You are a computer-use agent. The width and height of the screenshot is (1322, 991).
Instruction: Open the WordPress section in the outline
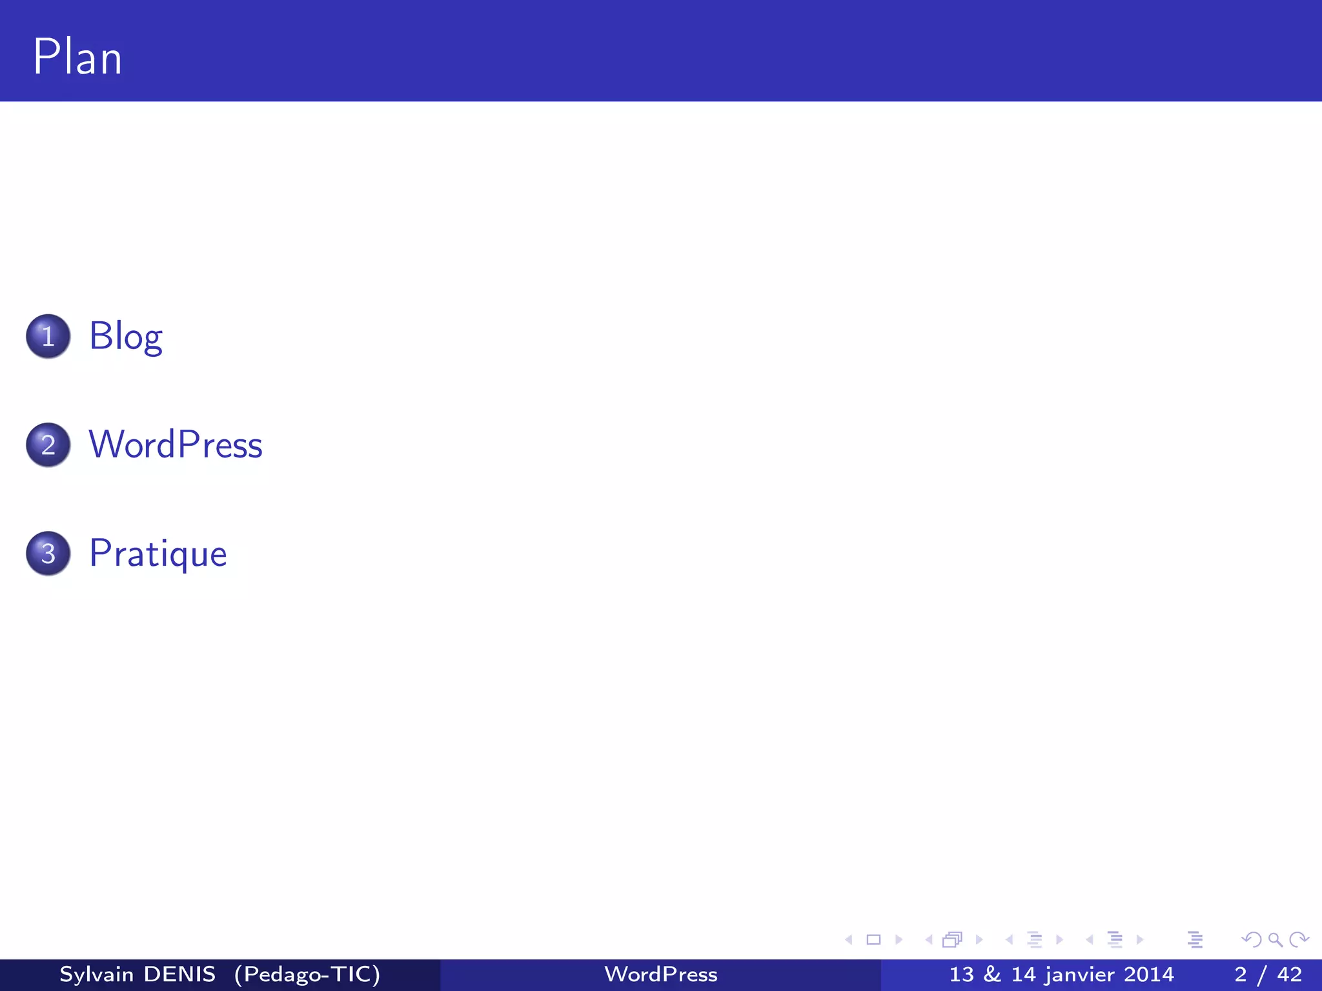point(176,445)
